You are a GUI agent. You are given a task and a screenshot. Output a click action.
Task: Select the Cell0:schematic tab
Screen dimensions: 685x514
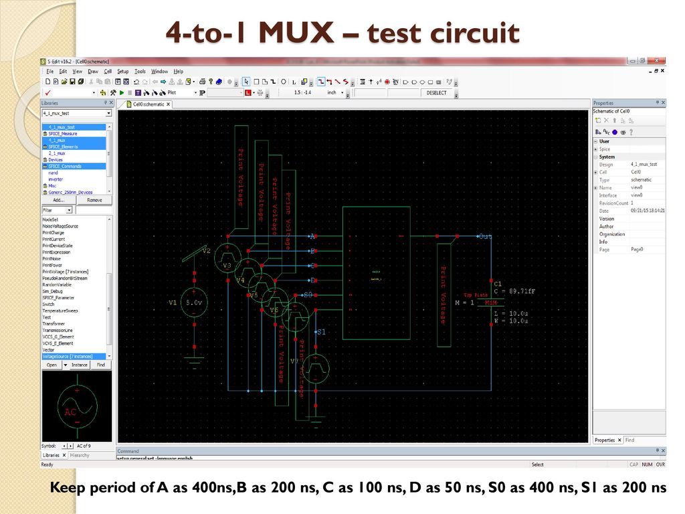(148, 104)
